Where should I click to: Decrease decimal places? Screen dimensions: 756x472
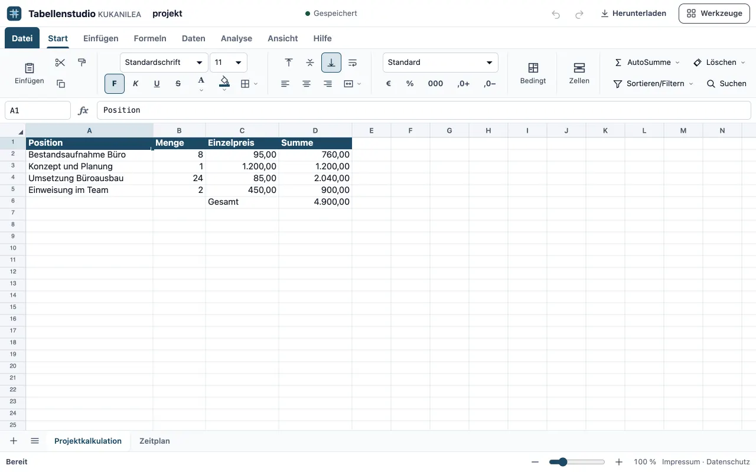[x=490, y=84]
